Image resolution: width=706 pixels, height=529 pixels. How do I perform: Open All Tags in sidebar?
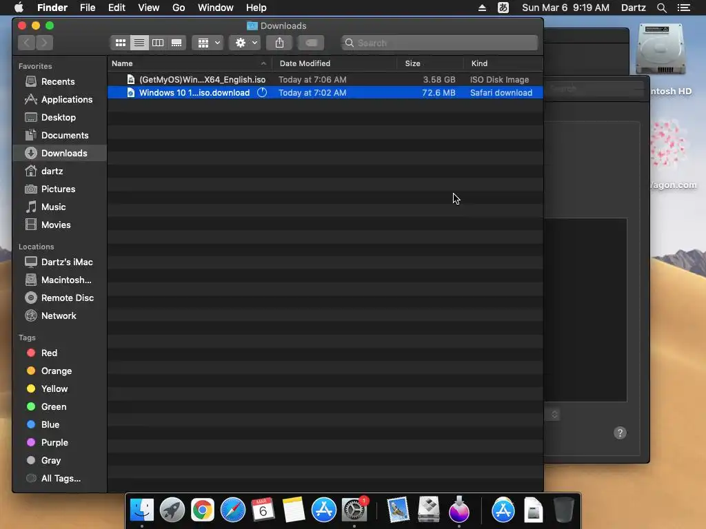(61, 479)
